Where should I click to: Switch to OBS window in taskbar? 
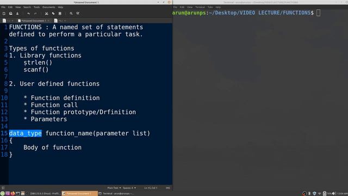point(43,194)
